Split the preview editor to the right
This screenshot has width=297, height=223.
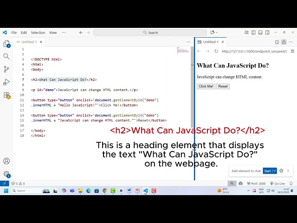coord(277,42)
